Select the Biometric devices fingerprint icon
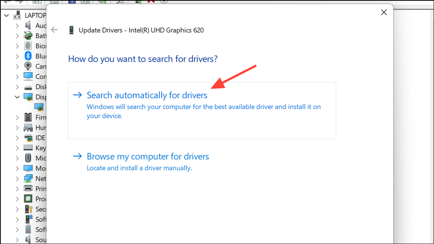 [x=28, y=46]
